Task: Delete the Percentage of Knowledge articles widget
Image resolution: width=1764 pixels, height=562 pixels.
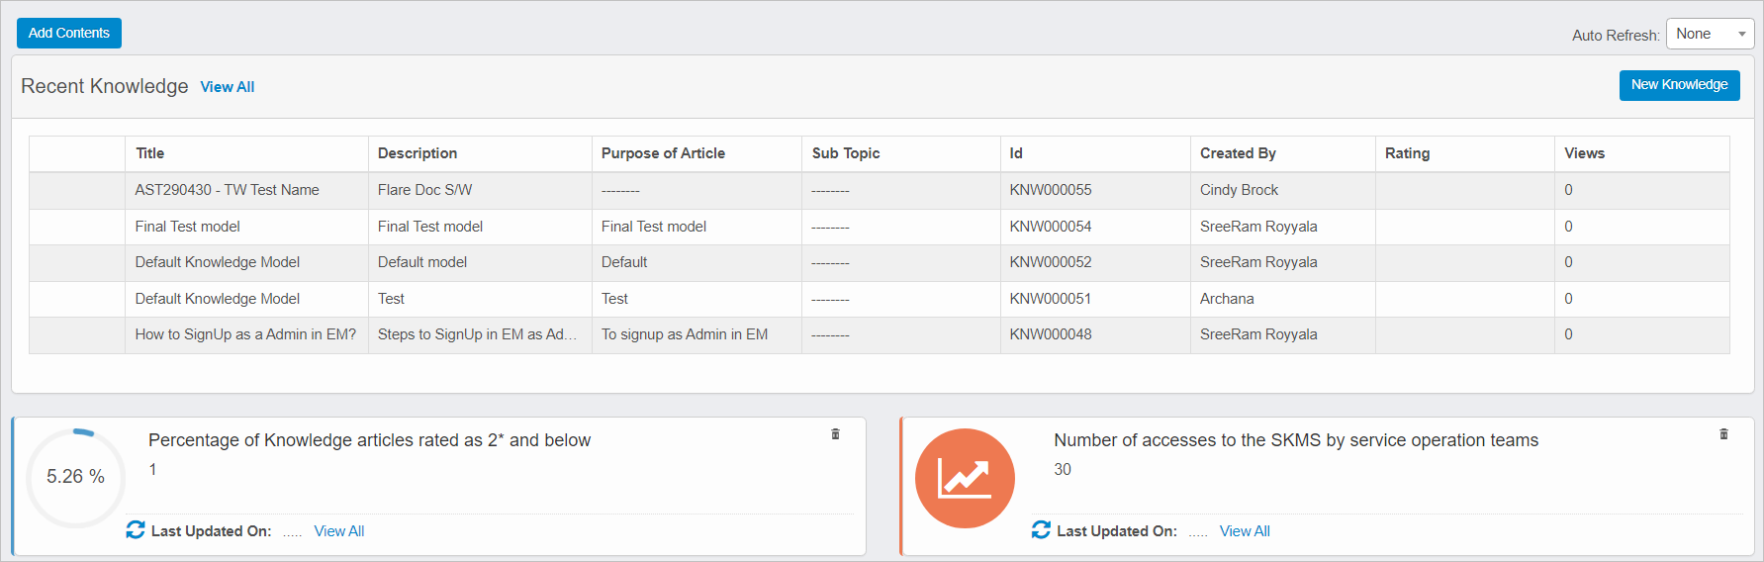Action: (x=835, y=434)
